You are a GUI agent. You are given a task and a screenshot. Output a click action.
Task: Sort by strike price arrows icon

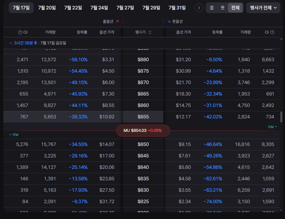pyautogui.click(x=150, y=32)
